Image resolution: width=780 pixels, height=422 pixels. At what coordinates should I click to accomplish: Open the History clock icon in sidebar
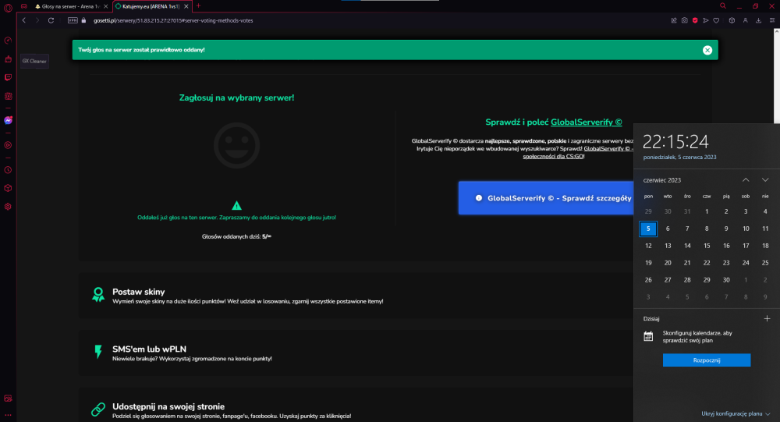click(x=8, y=170)
